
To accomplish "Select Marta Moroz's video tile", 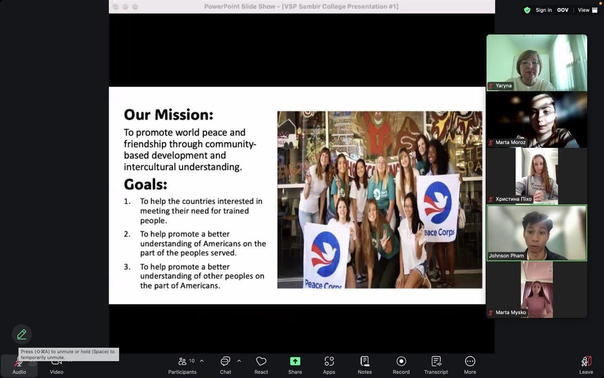I will point(537,120).
